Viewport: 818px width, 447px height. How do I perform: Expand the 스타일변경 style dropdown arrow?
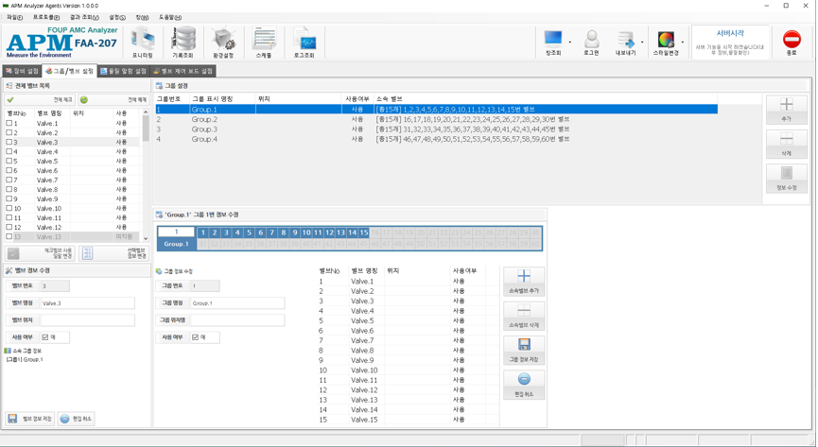tap(683, 43)
